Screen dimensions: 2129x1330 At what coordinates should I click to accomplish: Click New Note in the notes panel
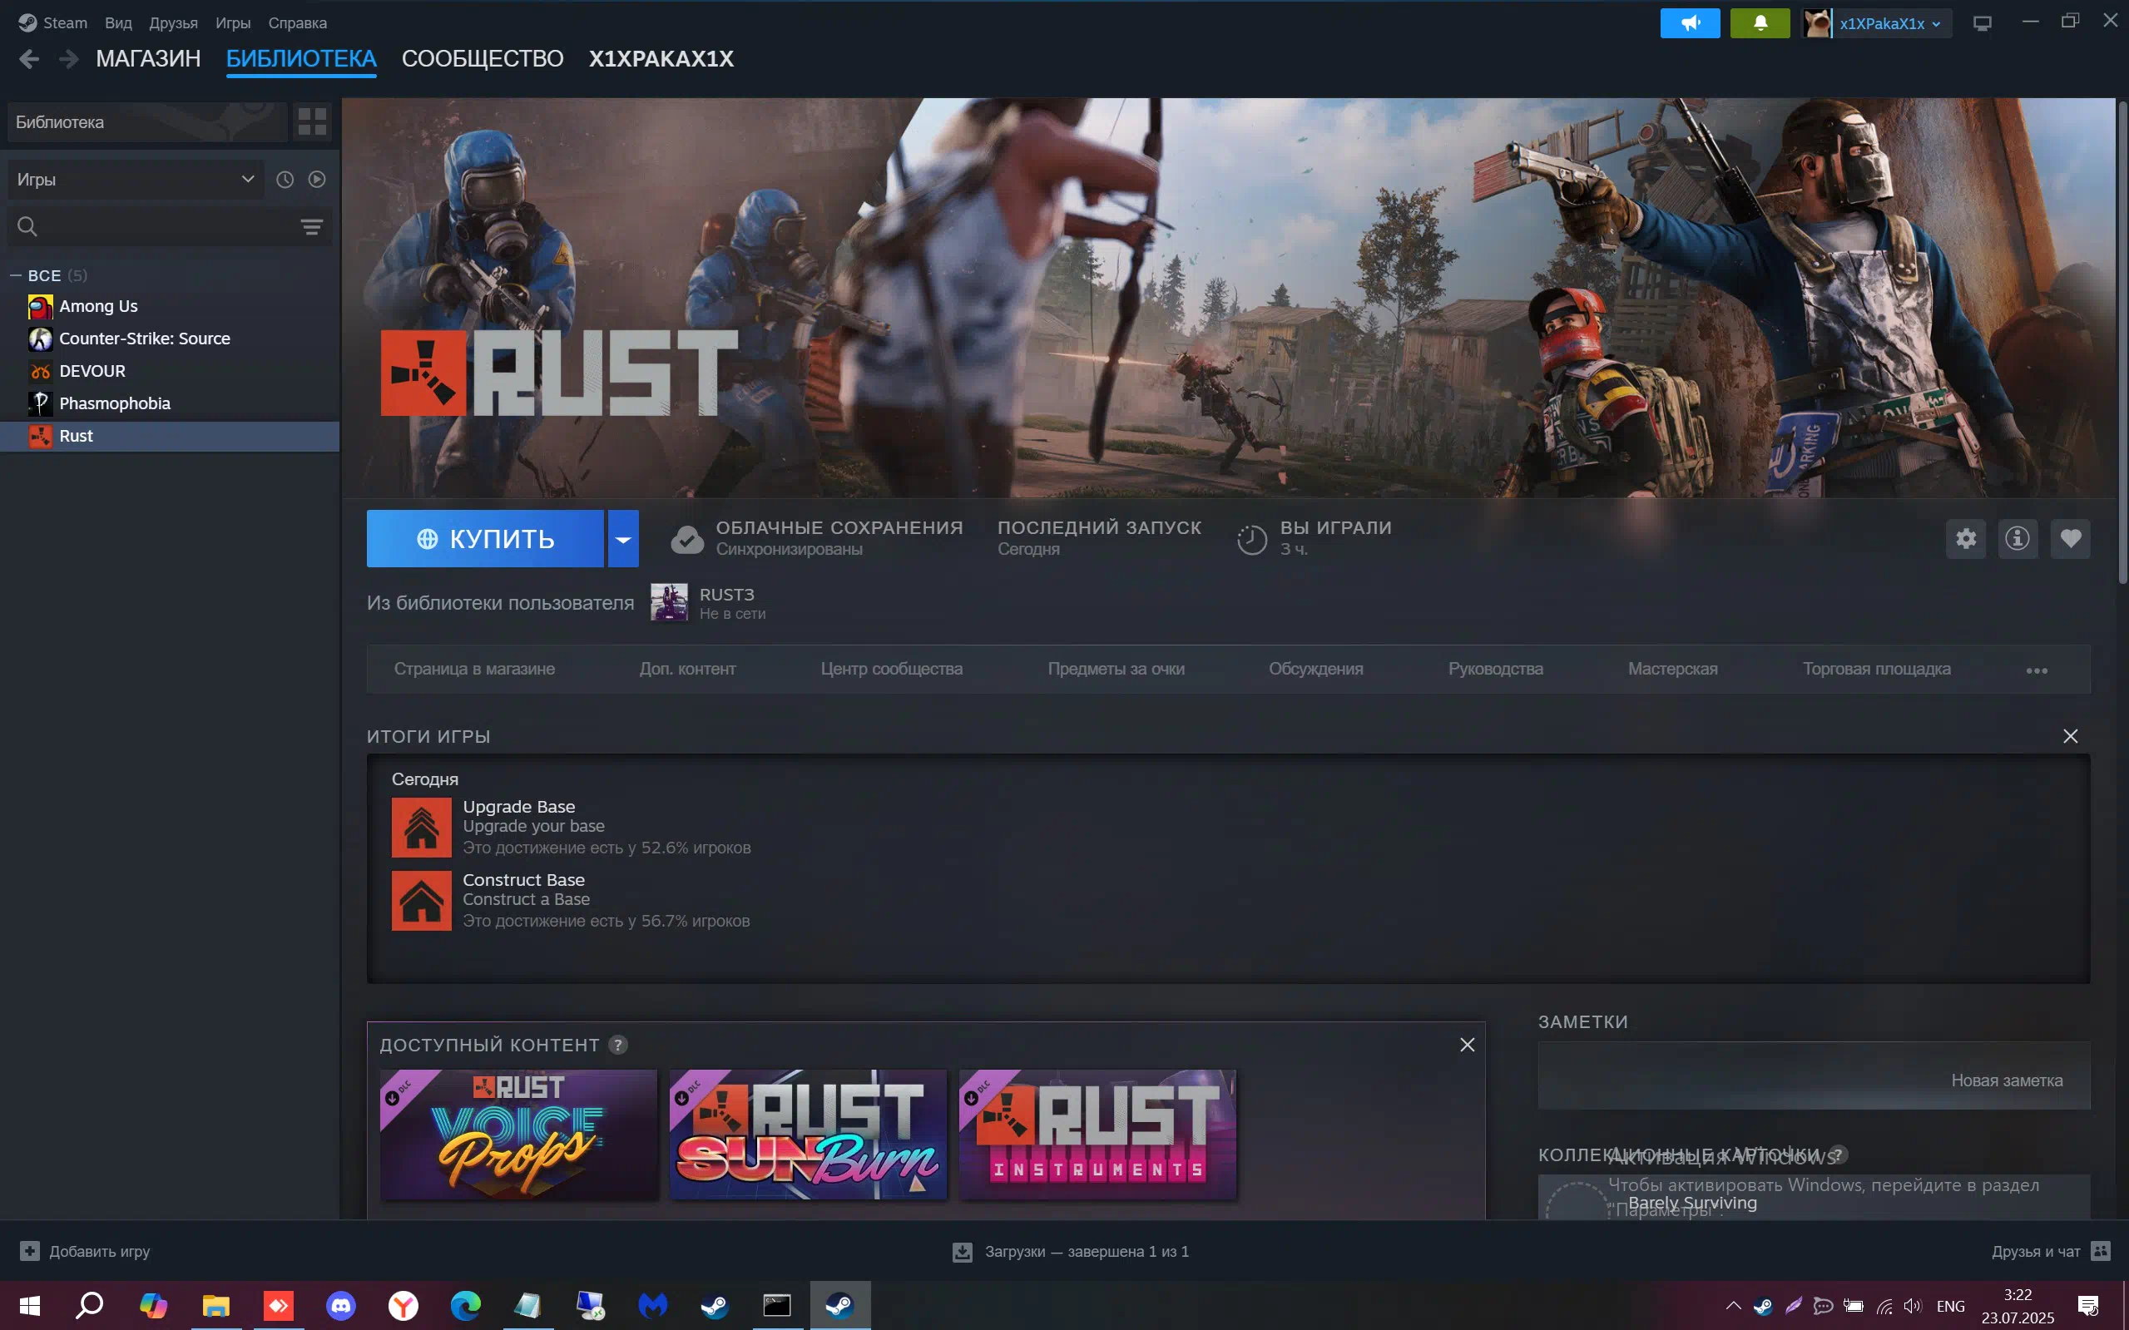point(2006,1080)
